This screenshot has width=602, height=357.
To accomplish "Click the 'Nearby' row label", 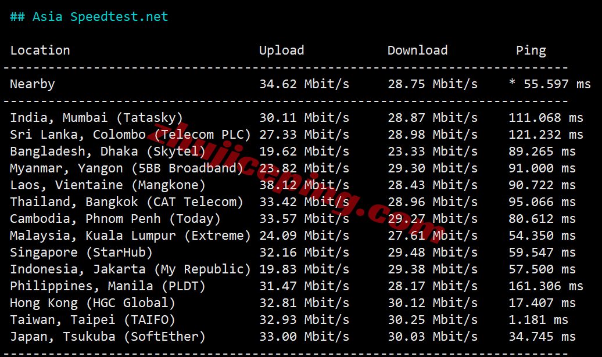I will pyautogui.click(x=33, y=84).
